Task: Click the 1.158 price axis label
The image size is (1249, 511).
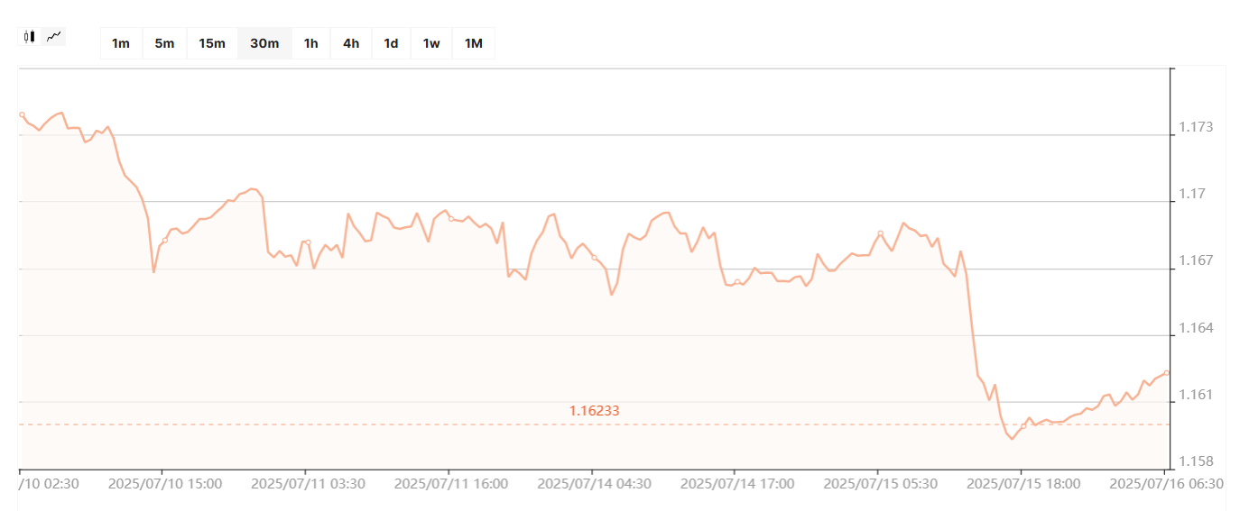Action: coord(1195,461)
